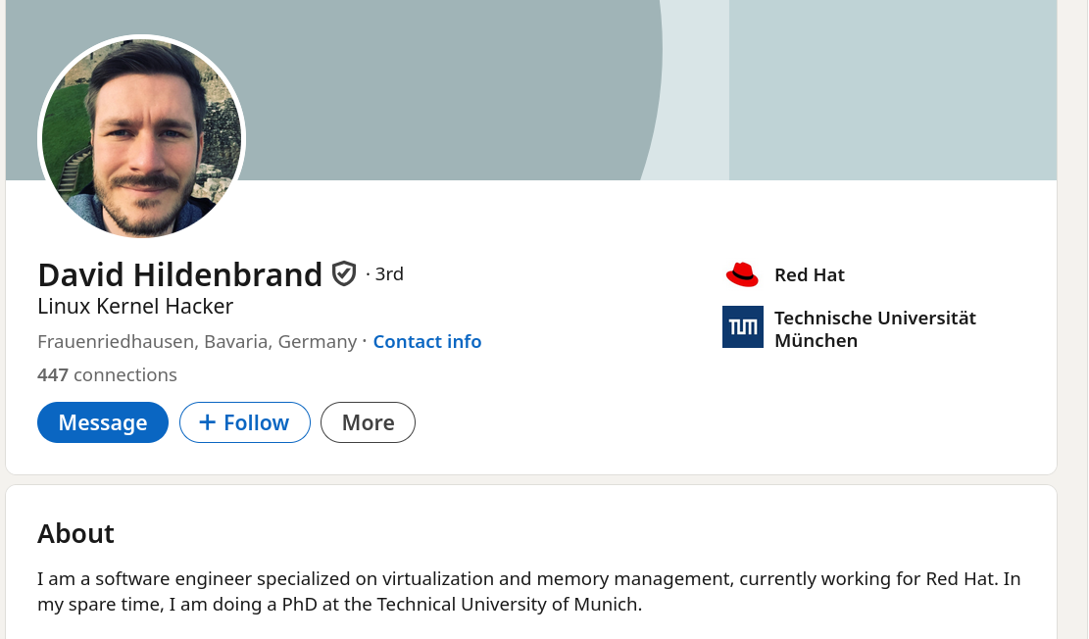
Task: Click the TUM university logo
Action: (742, 327)
